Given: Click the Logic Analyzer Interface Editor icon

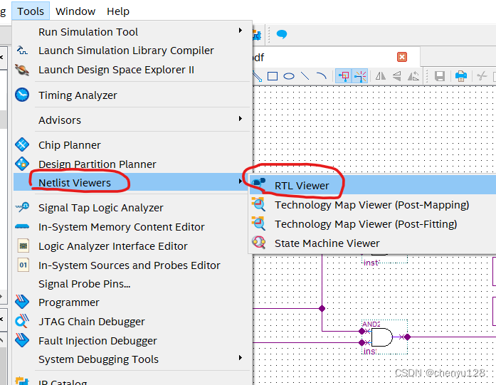Looking at the screenshot, I should (23, 246).
